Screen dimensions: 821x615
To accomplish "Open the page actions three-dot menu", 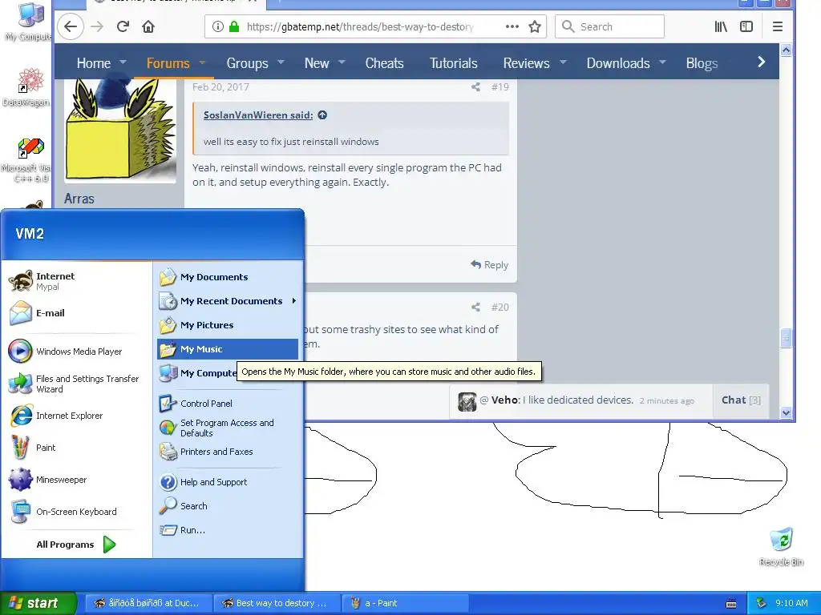I will click(x=512, y=26).
